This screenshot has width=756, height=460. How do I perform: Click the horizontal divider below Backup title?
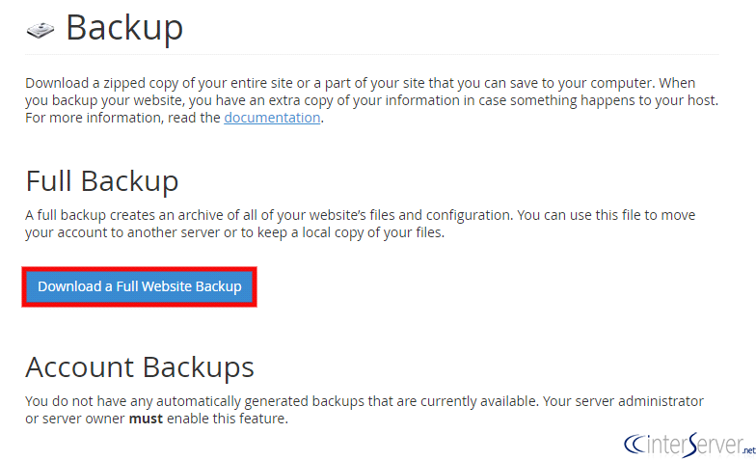386,54
